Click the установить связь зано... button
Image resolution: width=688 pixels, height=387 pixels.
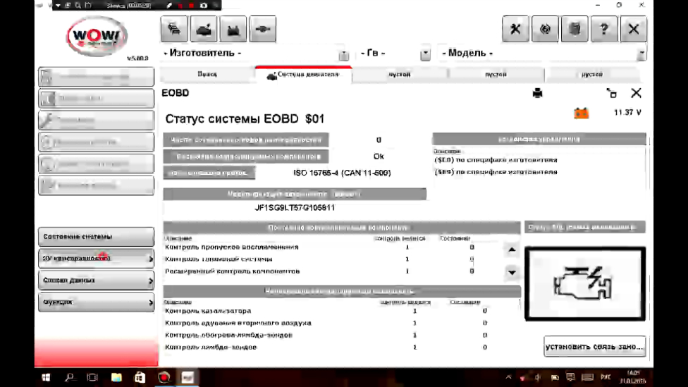point(594,347)
